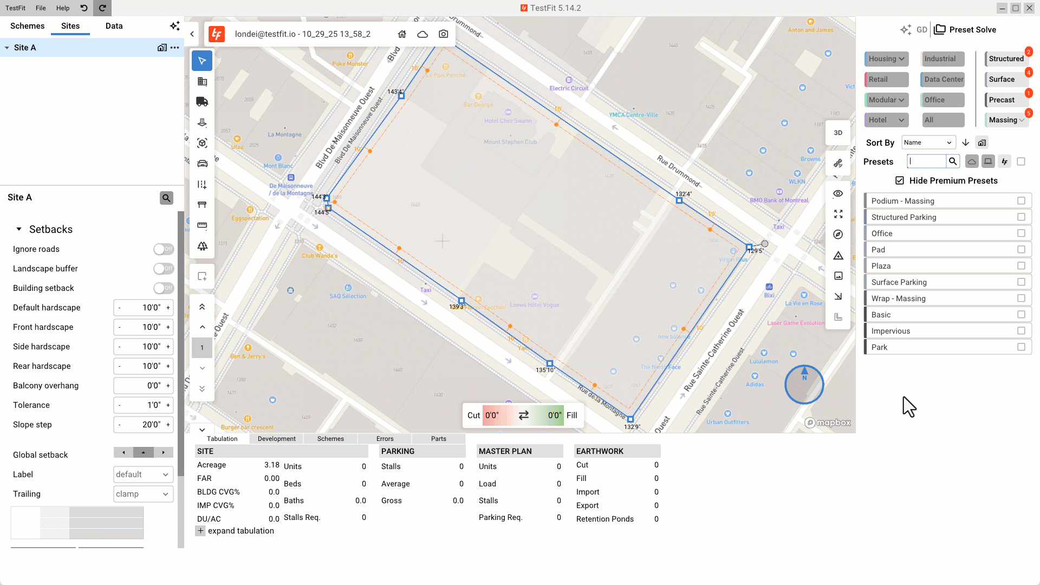Click the home icon in project bar
Screen dimensions: 1040x585
[402, 34]
